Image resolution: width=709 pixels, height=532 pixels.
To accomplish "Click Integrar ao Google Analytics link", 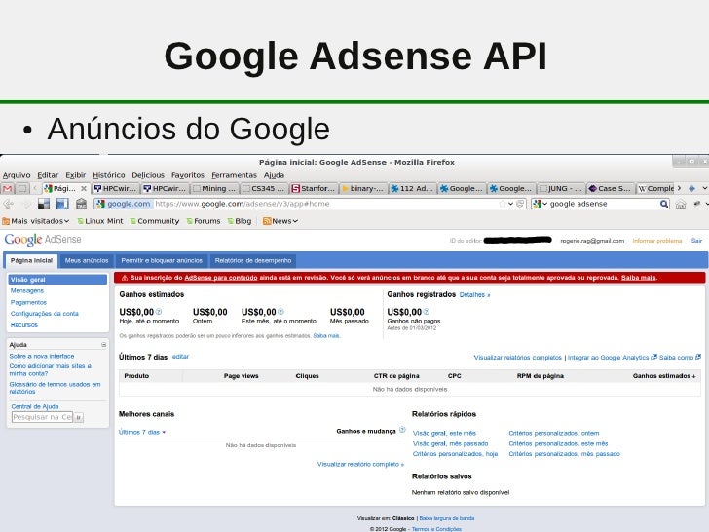I will click(x=608, y=358).
